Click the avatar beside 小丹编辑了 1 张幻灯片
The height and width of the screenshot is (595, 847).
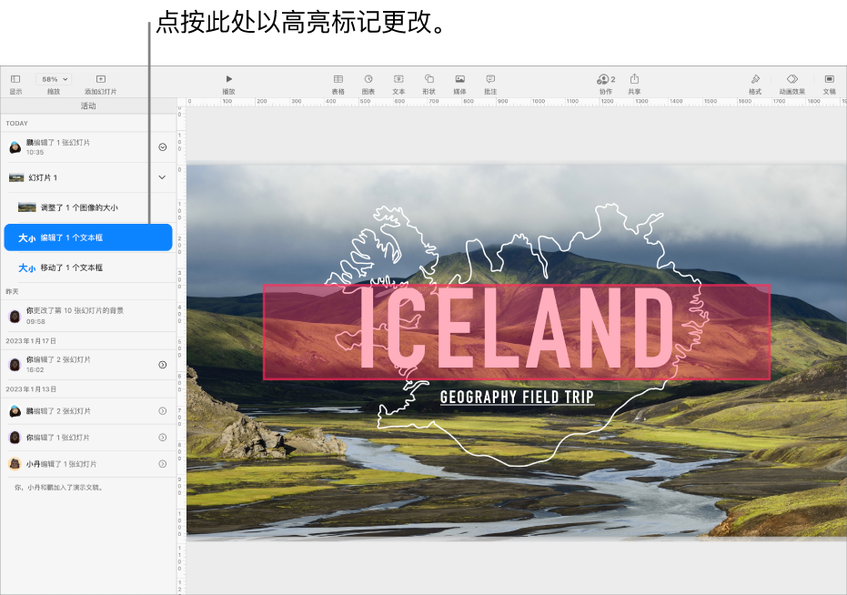pos(15,464)
